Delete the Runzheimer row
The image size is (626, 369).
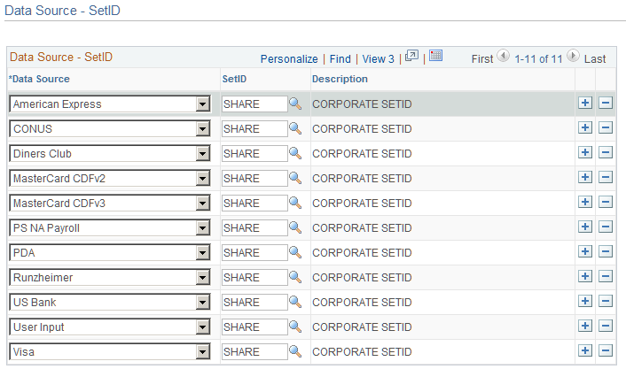pyautogui.click(x=606, y=276)
